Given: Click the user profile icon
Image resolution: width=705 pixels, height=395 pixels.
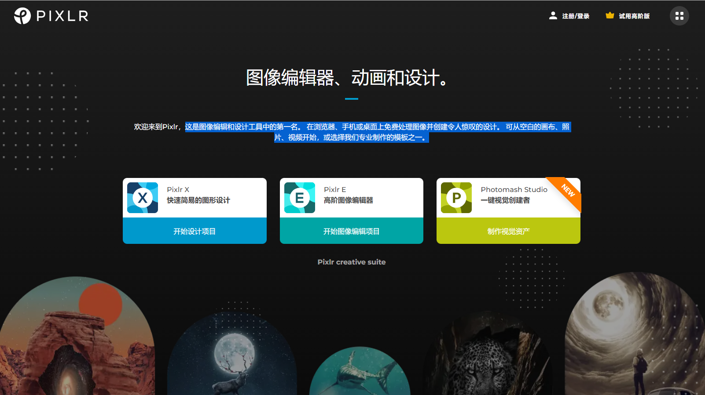Looking at the screenshot, I should (553, 16).
